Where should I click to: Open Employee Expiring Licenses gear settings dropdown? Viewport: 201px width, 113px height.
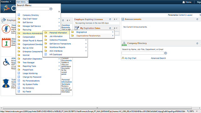pyautogui.click(x=115, y=19)
